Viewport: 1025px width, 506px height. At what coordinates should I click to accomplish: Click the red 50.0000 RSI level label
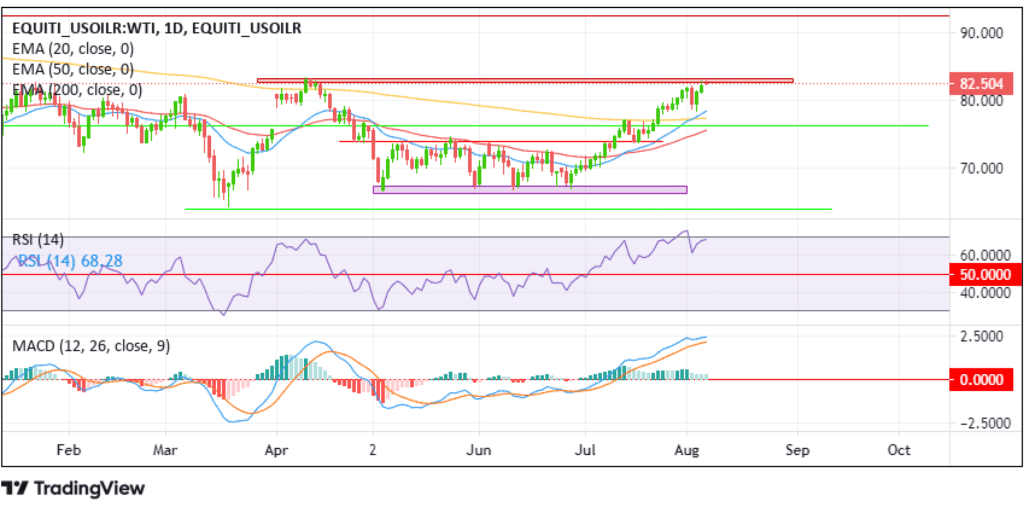[x=985, y=275]
